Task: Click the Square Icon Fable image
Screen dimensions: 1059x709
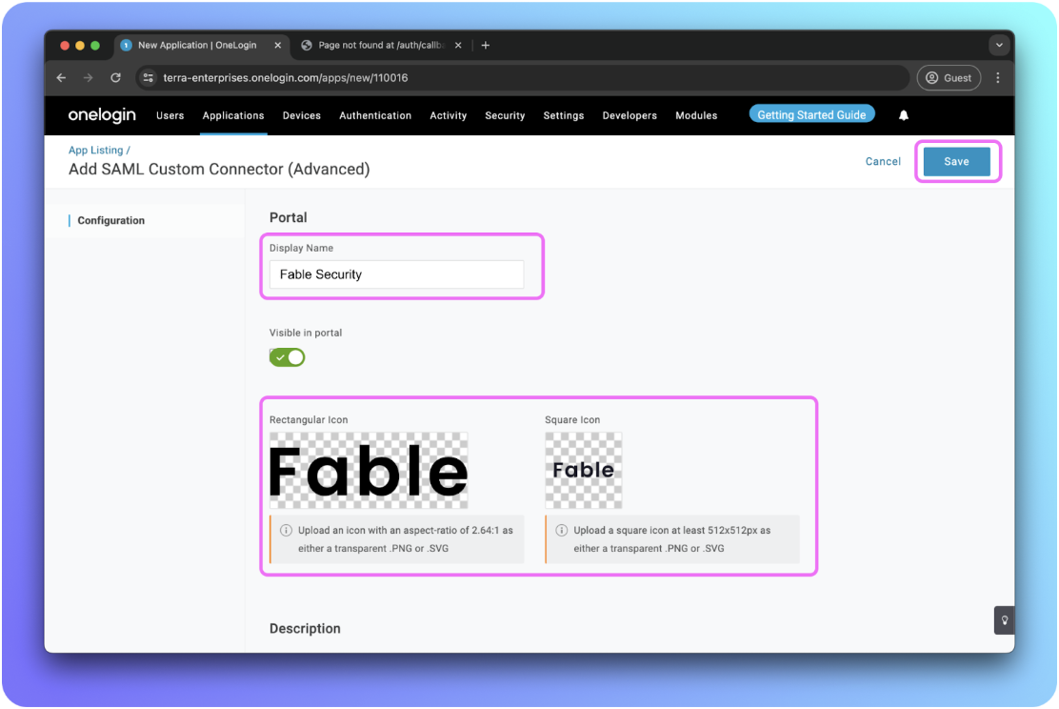Action: (x=584, y=471)
